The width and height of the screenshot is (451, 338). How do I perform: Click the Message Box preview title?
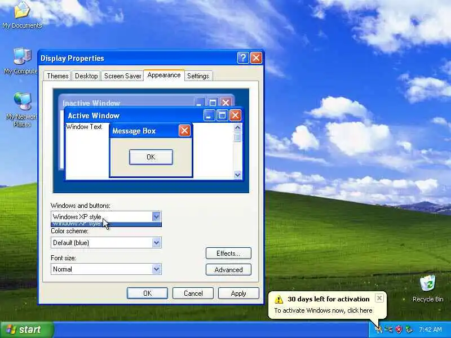pyautogui.click(x=134, y=131)
